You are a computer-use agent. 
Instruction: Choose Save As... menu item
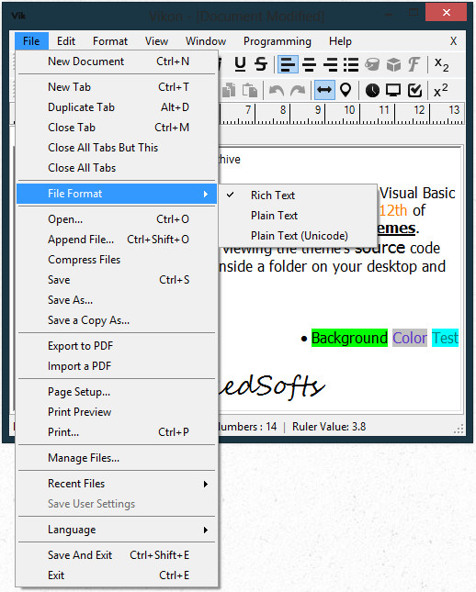(117, 300)
